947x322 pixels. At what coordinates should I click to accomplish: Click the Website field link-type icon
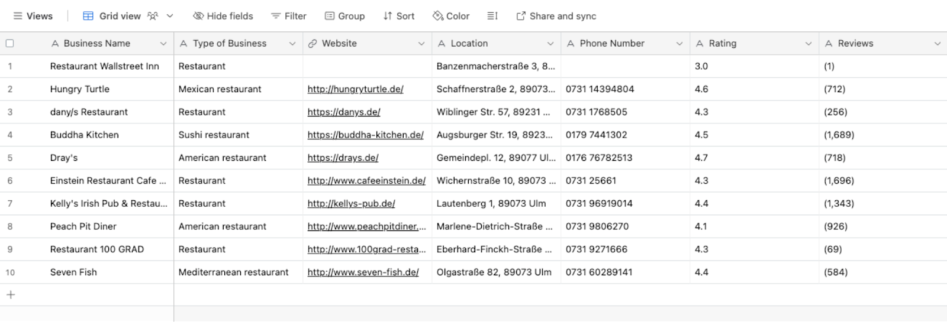(x=313, y=44)
